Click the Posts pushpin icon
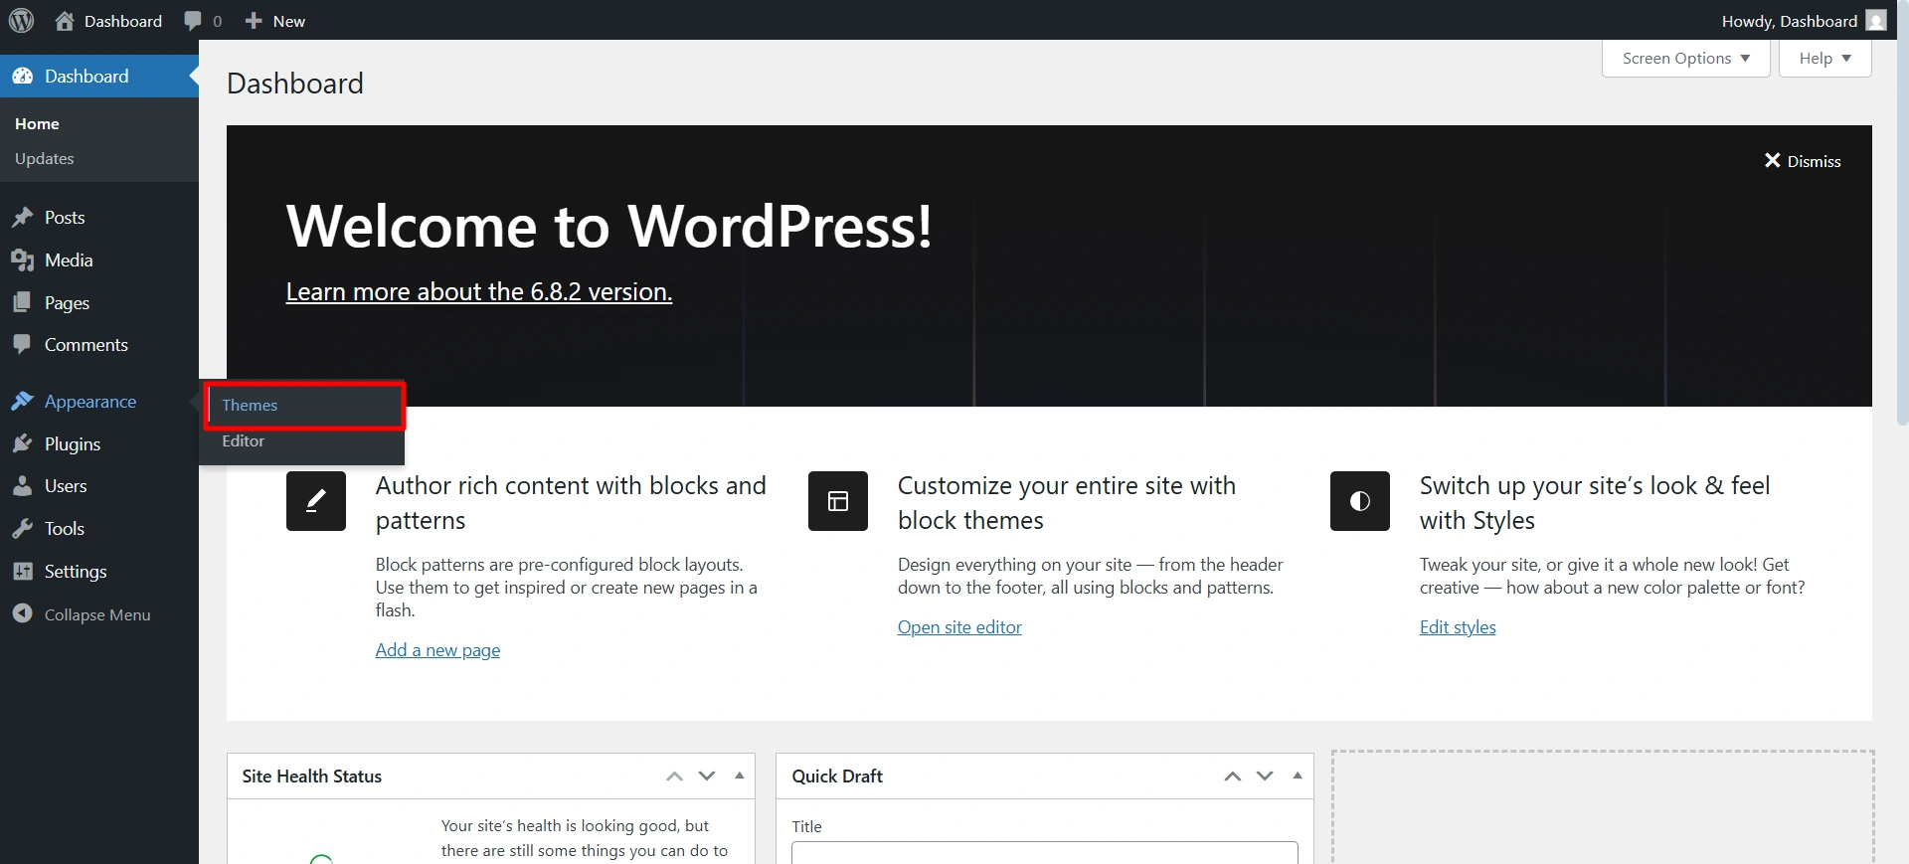 [22, 218]
